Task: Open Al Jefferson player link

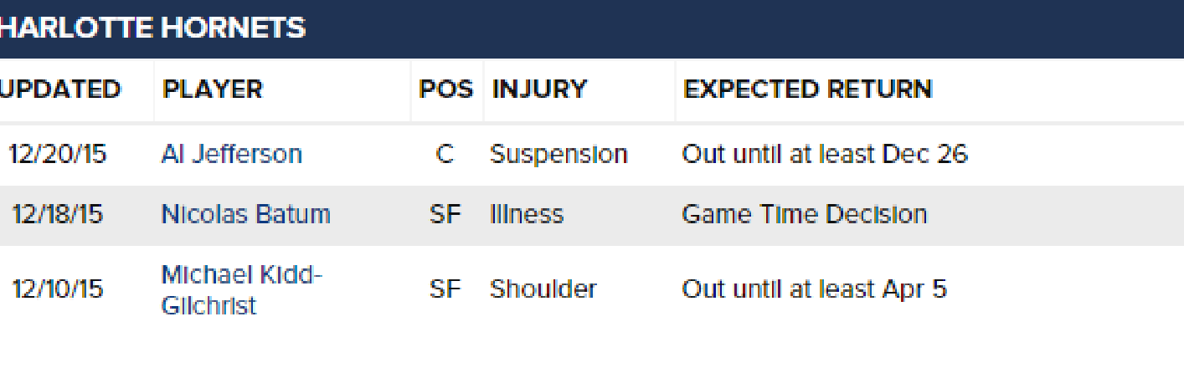Action: (x=231, y=155)
